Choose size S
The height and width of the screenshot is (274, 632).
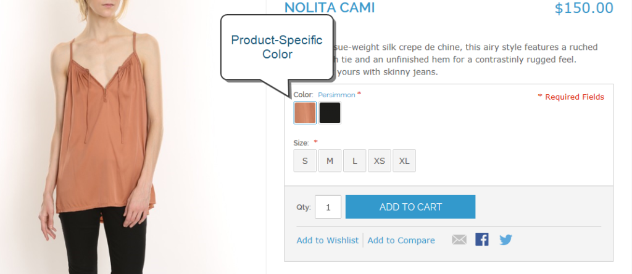click(305, 161)
